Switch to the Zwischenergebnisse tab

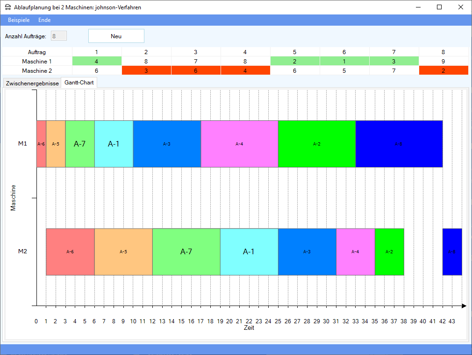32,83
